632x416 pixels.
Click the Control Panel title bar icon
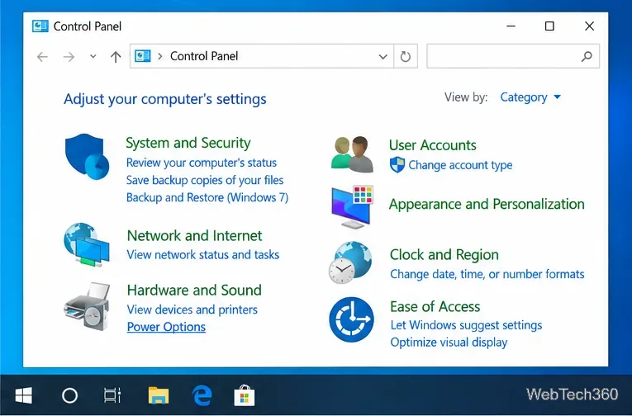40,26
